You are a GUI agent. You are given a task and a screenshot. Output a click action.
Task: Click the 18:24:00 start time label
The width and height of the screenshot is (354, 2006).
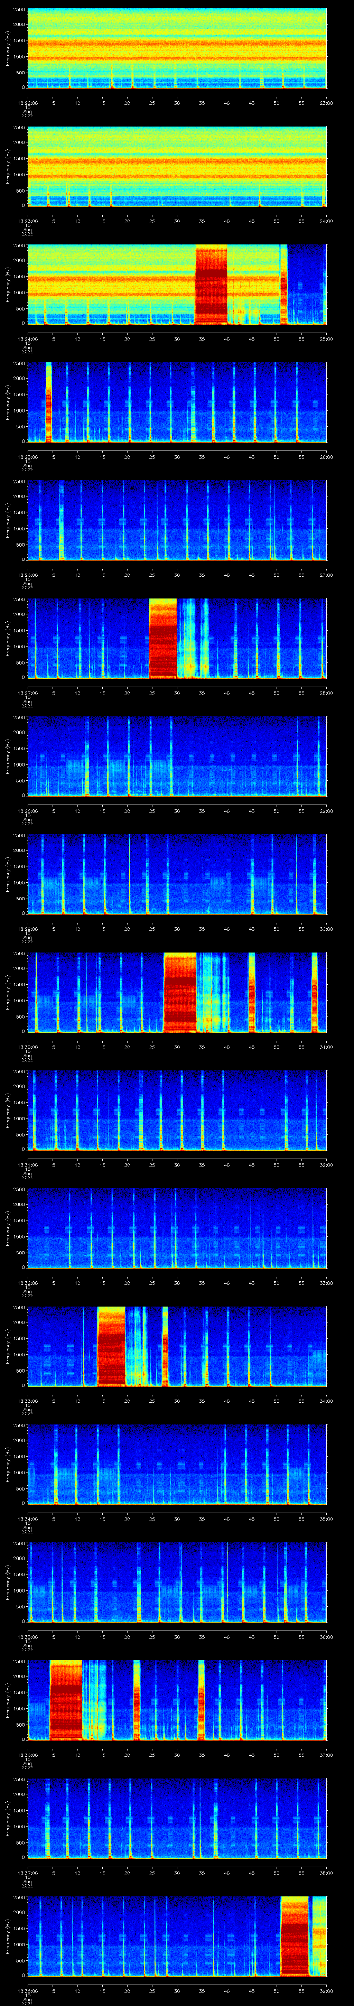(x=28, y=339)
